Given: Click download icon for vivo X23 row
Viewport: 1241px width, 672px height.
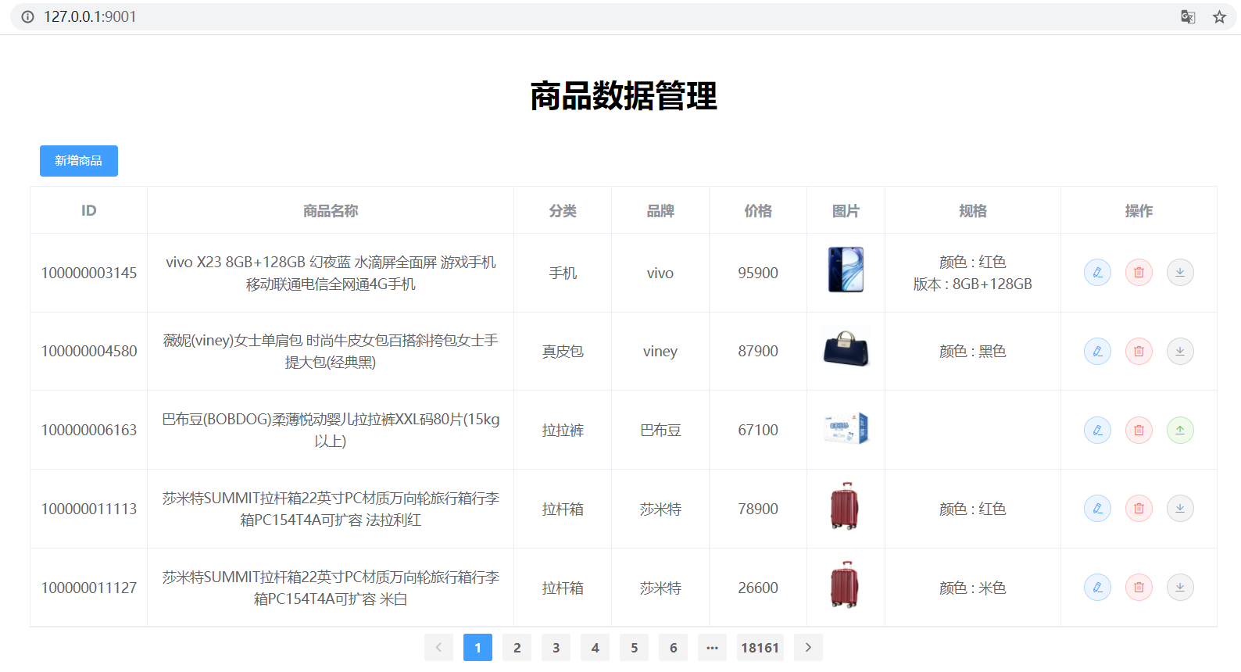Looking at the screenshot, I should [1180, 273].
